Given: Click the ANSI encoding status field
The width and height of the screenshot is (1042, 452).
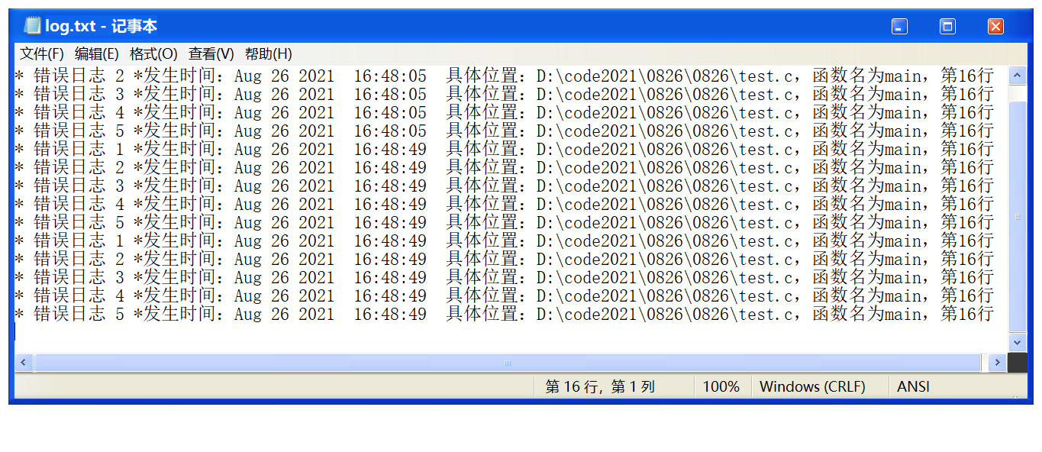Looking at the screenshot, I should [x=914, y=387].
